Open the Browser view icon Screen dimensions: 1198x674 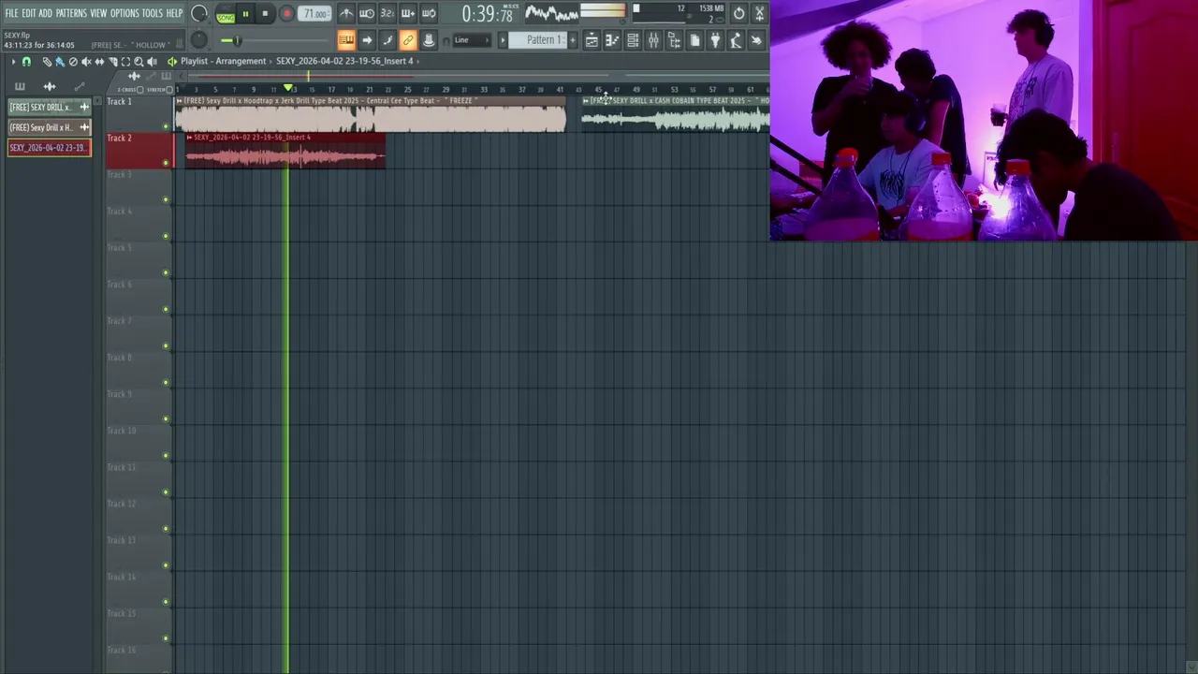point(674,40)
